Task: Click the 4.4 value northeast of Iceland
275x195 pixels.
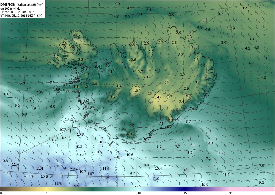Action: point(222,34)
